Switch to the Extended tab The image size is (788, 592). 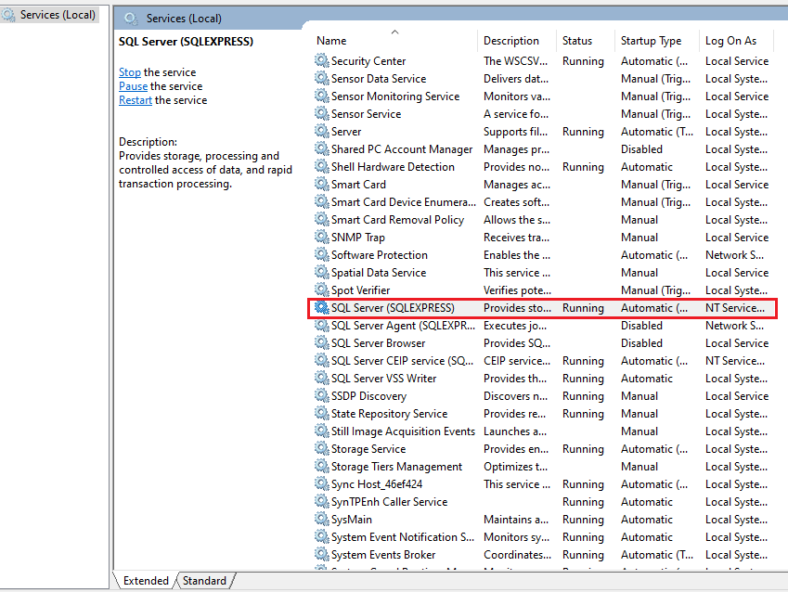click(x=146, y=580)
